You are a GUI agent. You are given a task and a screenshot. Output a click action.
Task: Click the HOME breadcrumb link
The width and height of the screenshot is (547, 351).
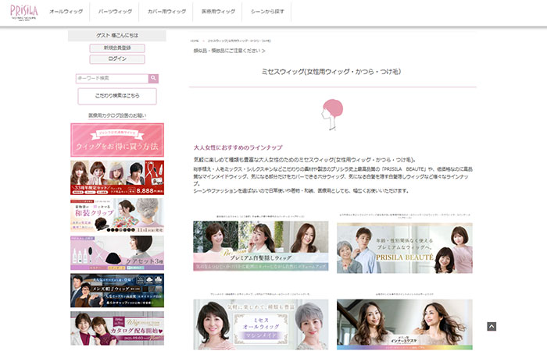click(x=195, y=40)
